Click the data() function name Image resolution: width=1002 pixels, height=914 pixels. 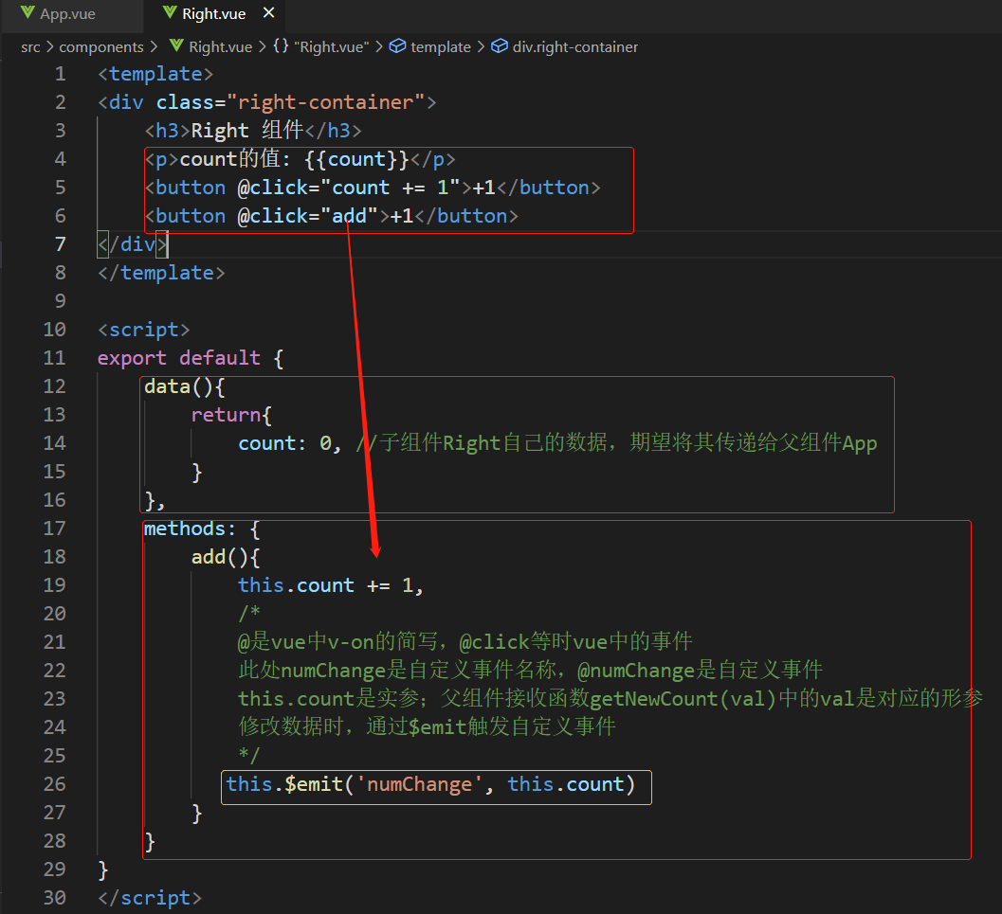167,386
